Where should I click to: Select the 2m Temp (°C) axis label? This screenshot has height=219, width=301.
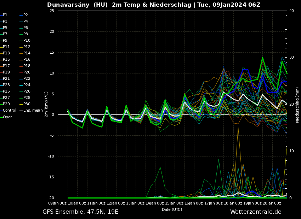[46, 104]
